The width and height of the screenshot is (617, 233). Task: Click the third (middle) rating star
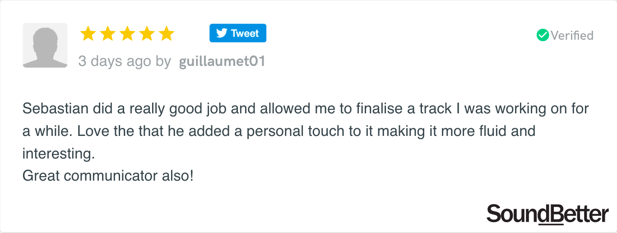(x=127, y=33)
